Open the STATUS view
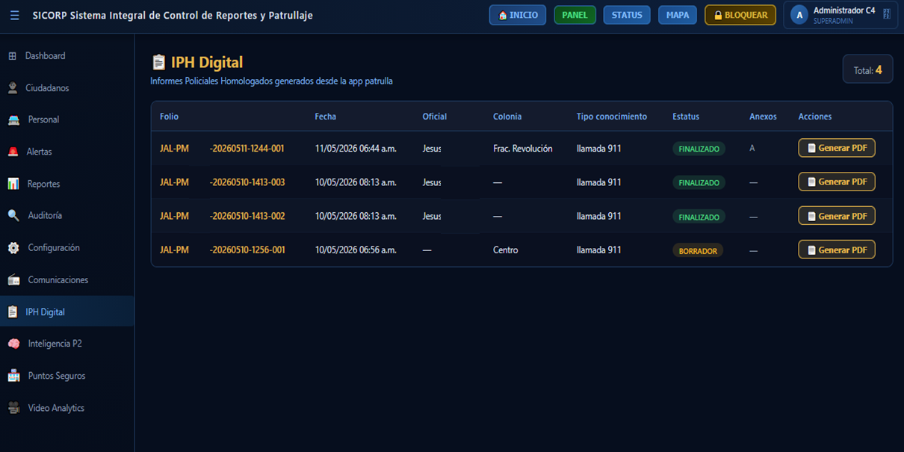Image resolution: width=904 pixels, height=452 pixels. pyautogui.click(x=627, y=15)
